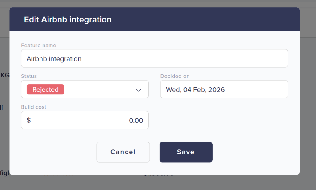
Task: Click the Edit Airbnb integration dialog title
Action: tap(68, 19)
